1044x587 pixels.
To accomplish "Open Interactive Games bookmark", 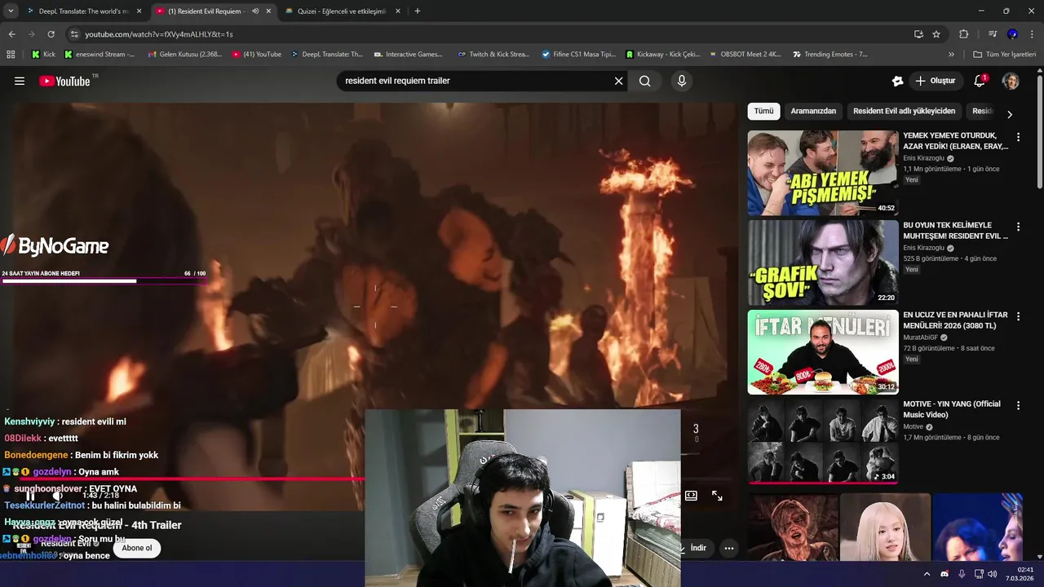I will (408, 55).
